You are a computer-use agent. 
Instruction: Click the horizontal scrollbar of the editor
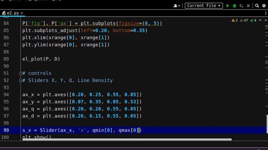(x=127, y=140)
